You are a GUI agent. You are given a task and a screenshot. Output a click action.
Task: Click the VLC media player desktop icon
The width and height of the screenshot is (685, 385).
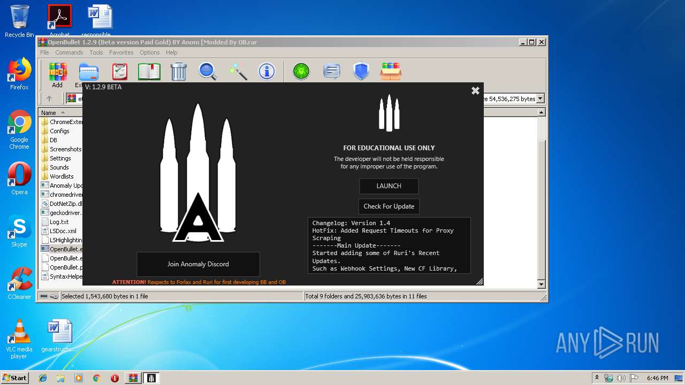click(x=19, y=339)
